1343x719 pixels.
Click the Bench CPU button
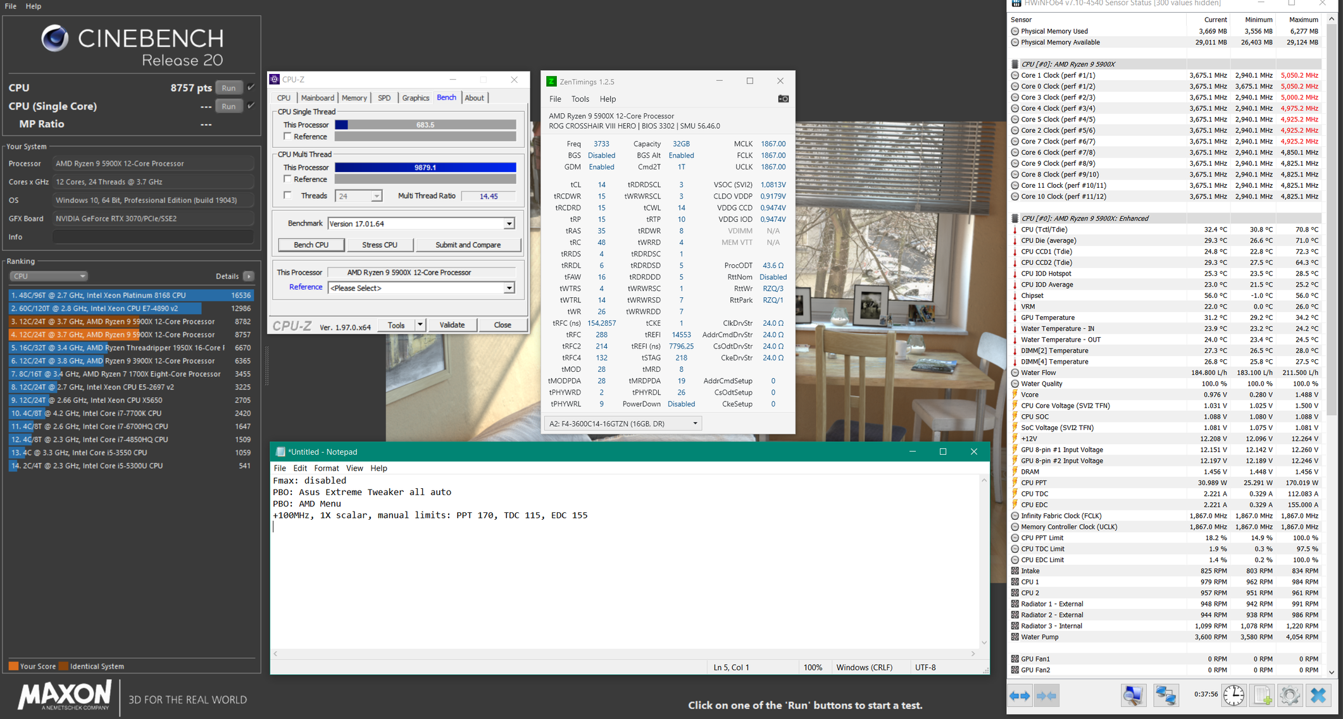(x=311, y=245)
